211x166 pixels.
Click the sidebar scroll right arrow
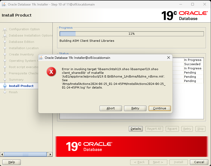pyautogui.click(x=50, y=154)
